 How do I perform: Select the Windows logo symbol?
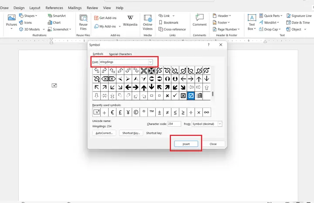(199, 96)
